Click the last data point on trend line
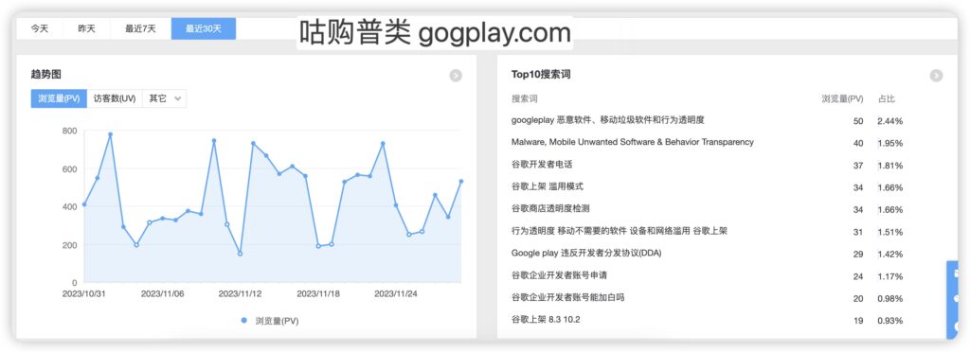 point(461,181)
